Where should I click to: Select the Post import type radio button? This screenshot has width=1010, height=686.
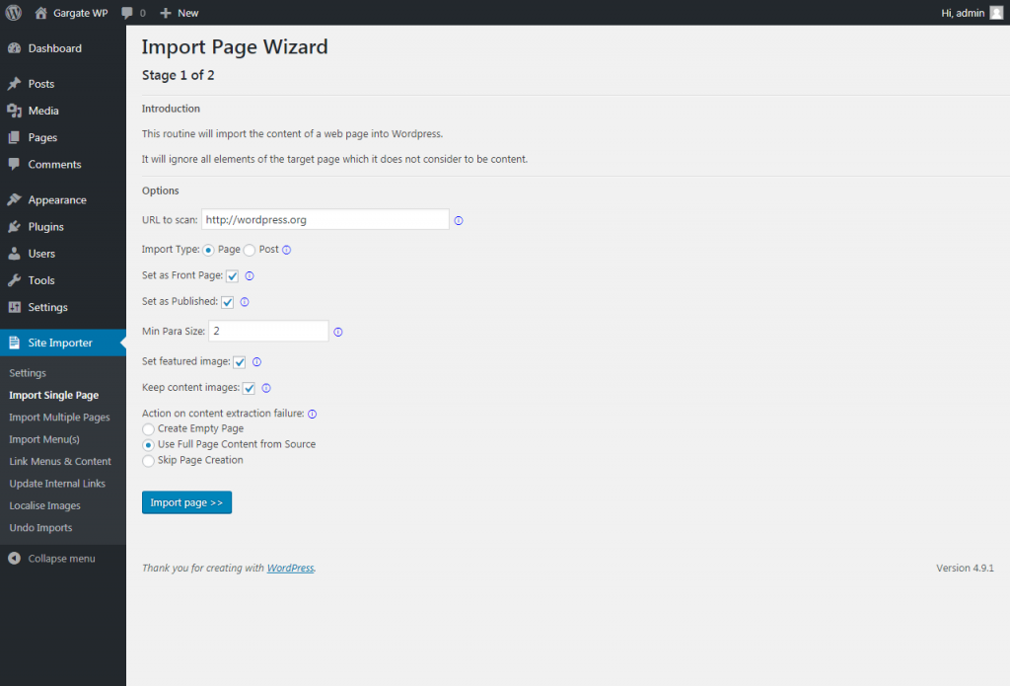[252, 250]
